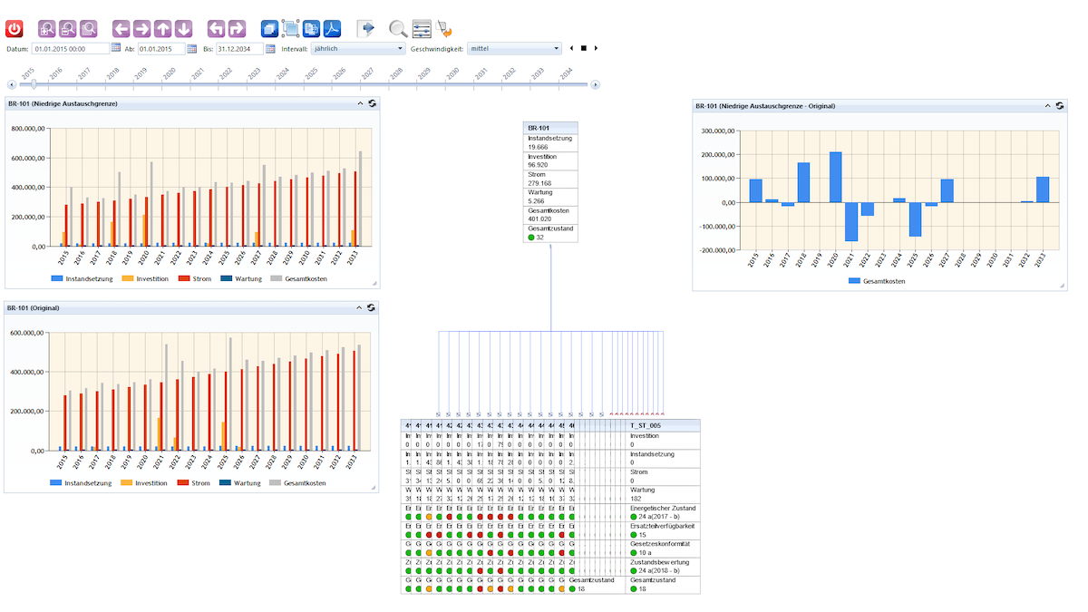Click Energetischer Zustand in T_ST_005 node
This screenshot has height=612, width=1088.
[x=663, y=513]
